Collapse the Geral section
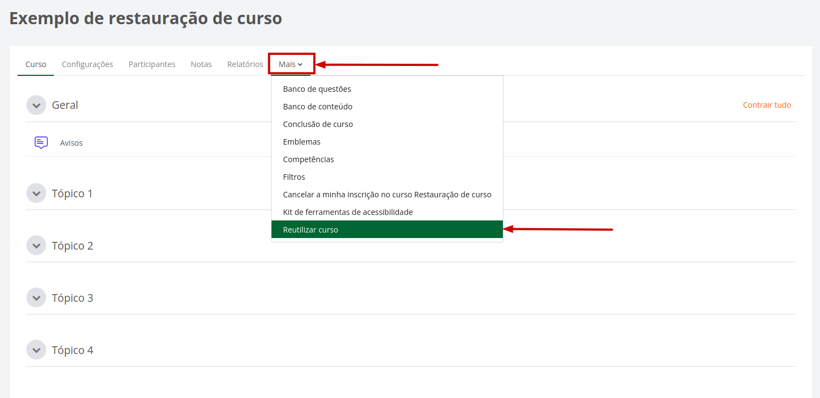 [36, 105]
